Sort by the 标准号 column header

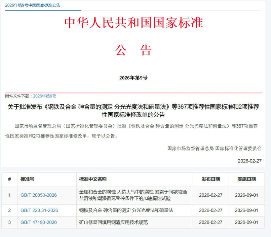coord(27,179)
